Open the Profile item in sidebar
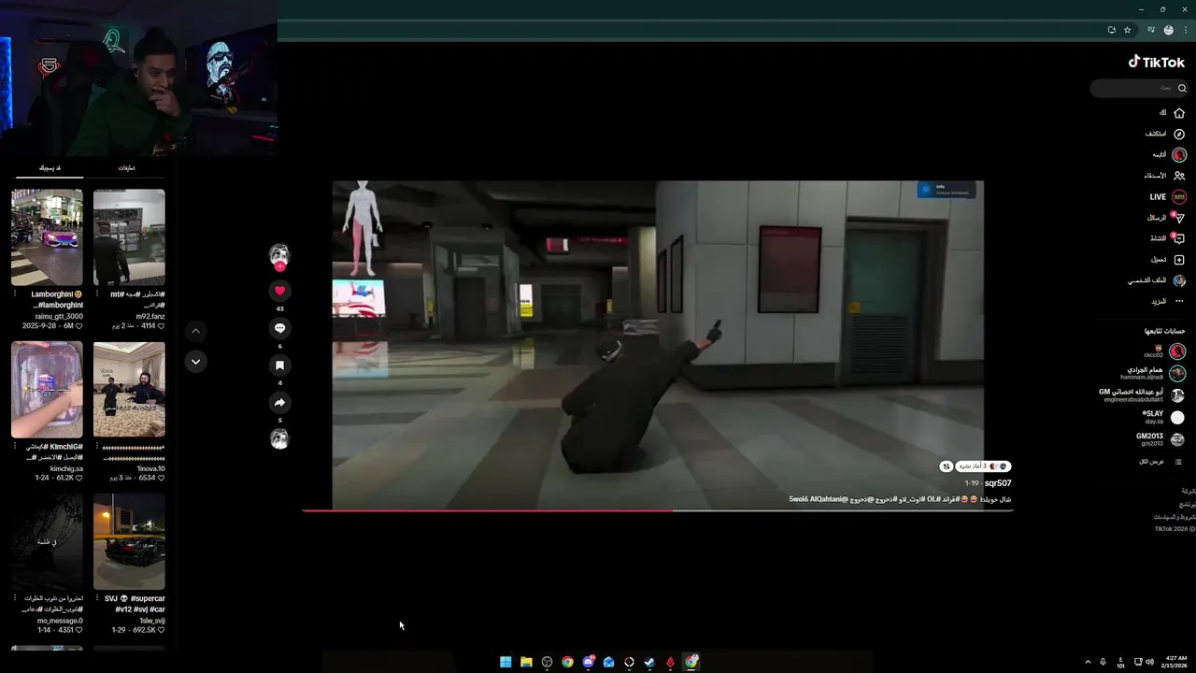Viewport: 1196px width, 673px height. pos(1157,280)
